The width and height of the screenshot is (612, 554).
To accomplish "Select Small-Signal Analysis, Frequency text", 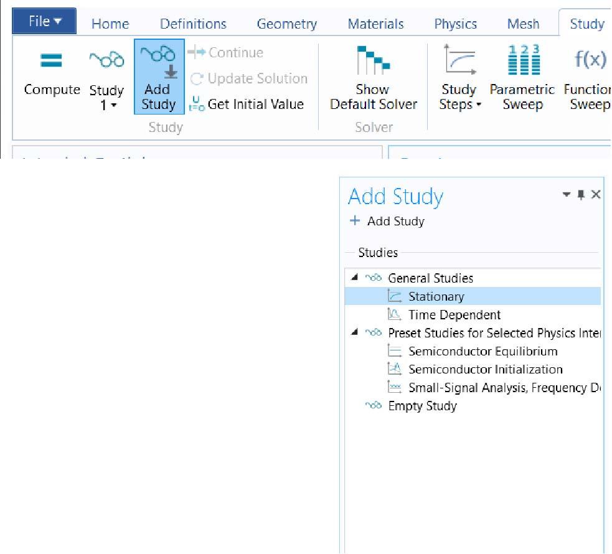I will click(504, 388).
